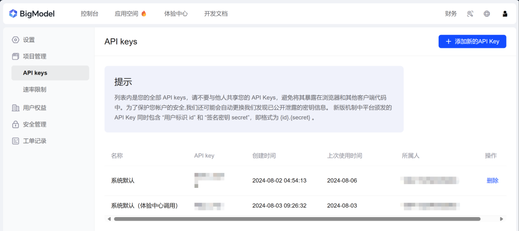Open the user profile avatar icon

[x=505, y=13]
